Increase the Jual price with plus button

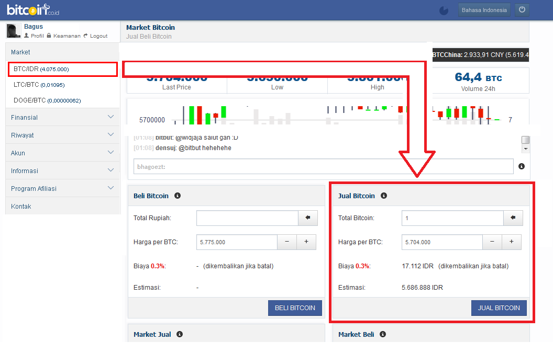[512, 242]
